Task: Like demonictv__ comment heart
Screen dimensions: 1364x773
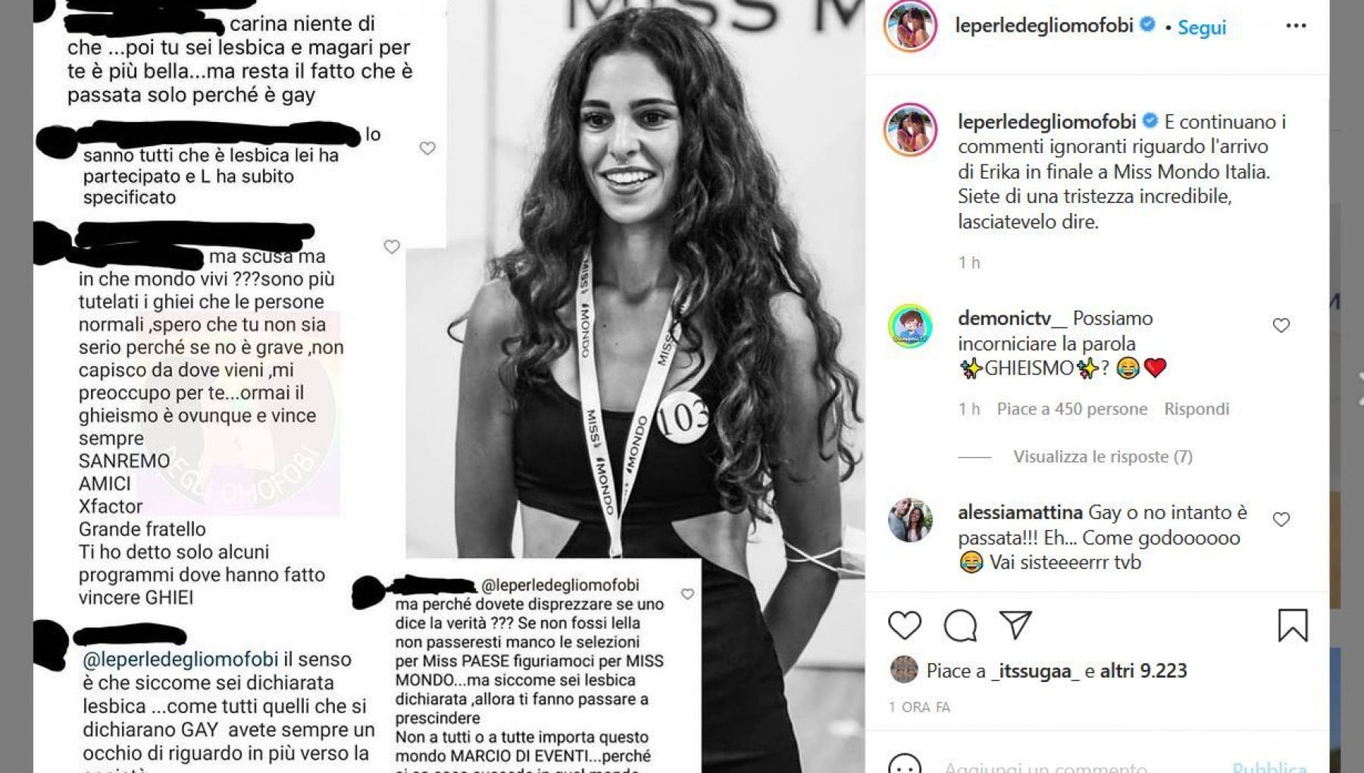Action: 1281,325
